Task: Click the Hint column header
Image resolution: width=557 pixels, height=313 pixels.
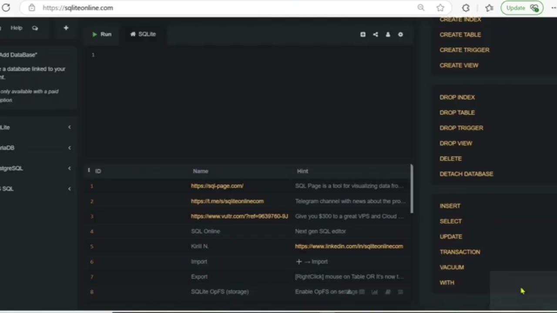Action: (x=302, y=171)
